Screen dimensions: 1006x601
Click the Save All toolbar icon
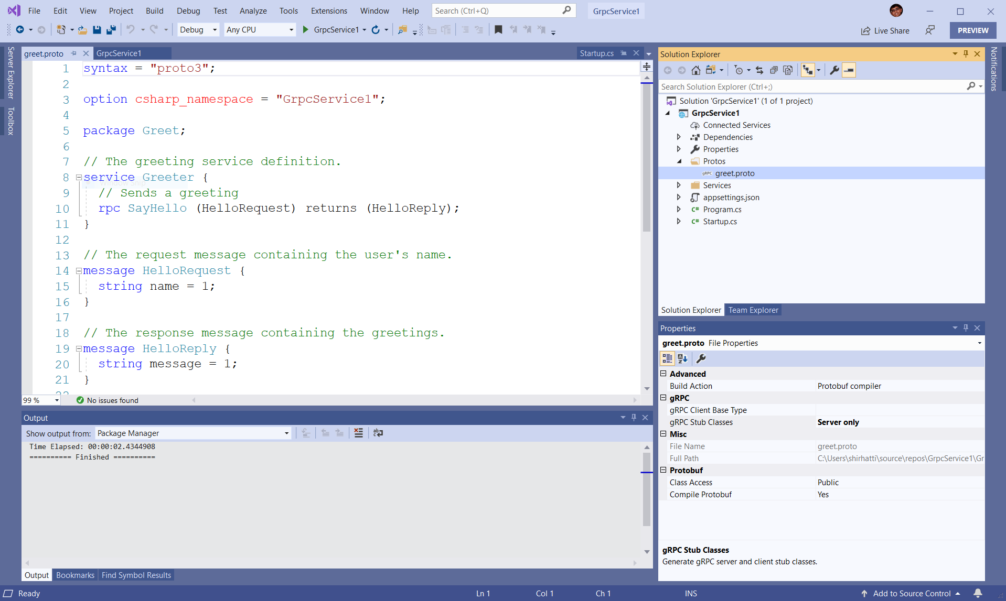(x=111, y=30)
